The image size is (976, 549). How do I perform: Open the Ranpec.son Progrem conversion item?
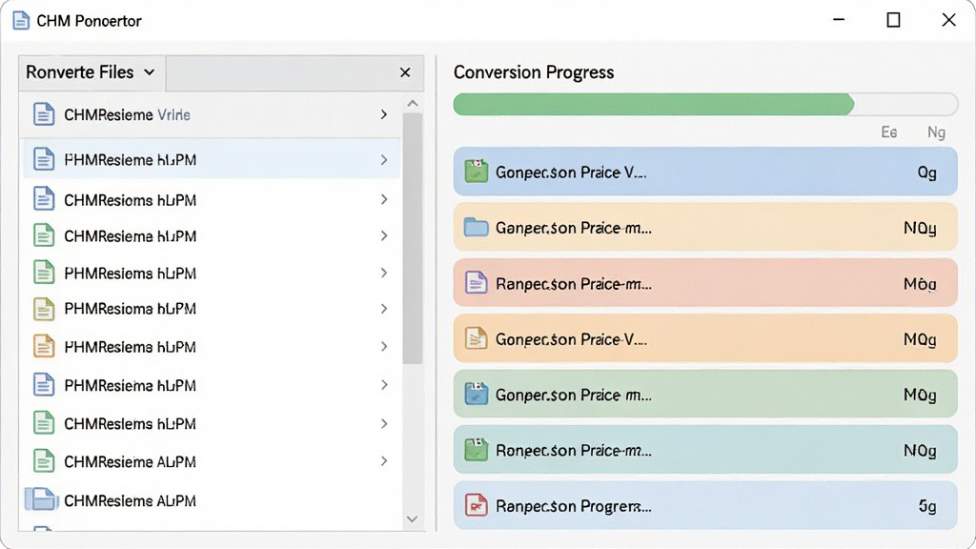tap(705, 505)
